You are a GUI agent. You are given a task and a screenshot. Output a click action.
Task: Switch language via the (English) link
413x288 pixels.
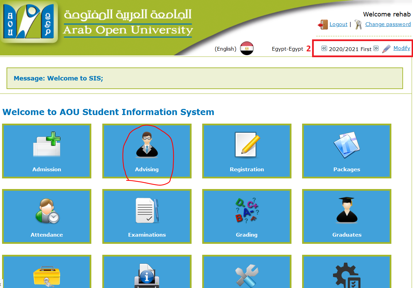(225, 49)
